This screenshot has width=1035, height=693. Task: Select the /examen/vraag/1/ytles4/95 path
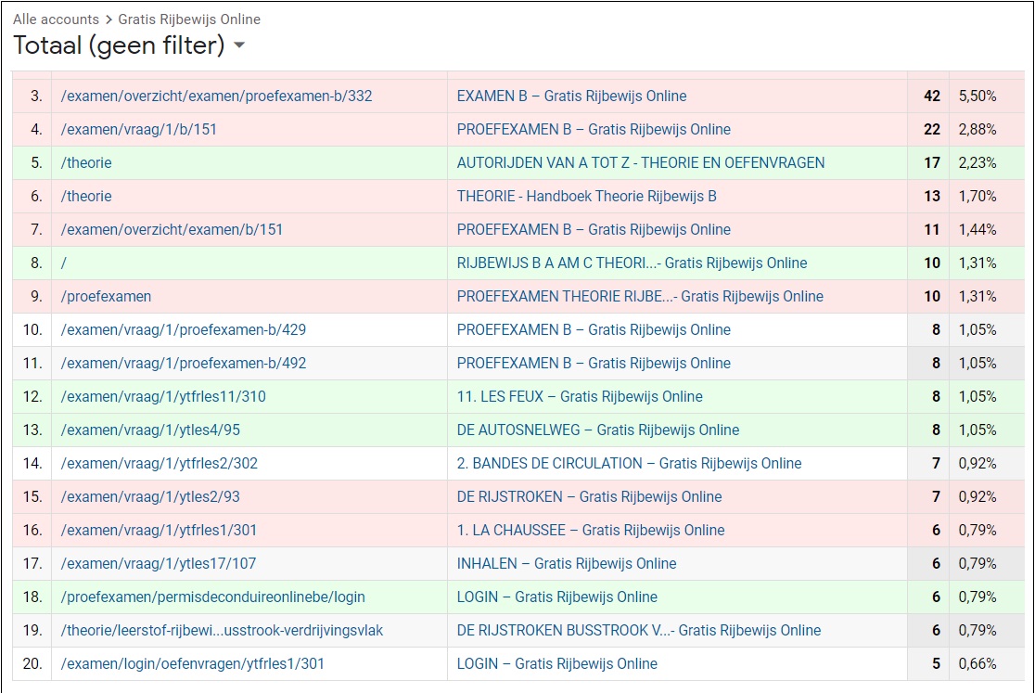150,430
